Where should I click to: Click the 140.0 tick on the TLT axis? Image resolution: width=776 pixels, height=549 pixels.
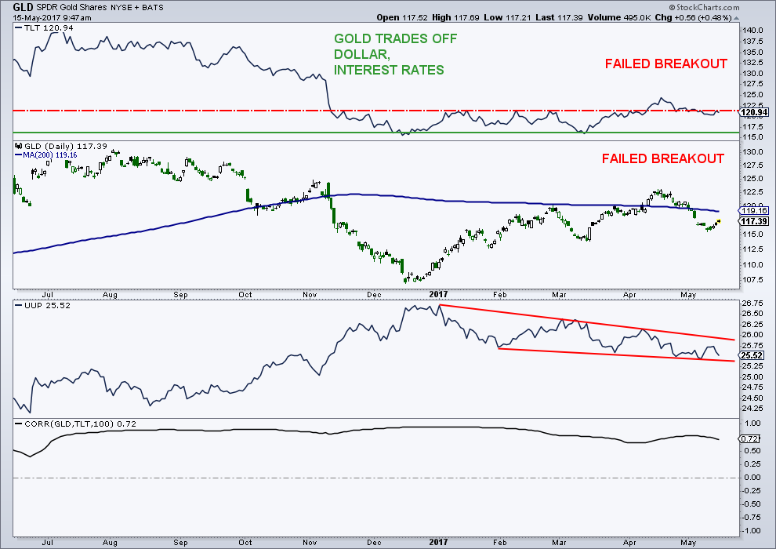click(x=752, y=31)
